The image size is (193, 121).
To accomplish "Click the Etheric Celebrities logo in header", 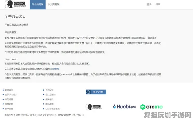I will (16, 4).
